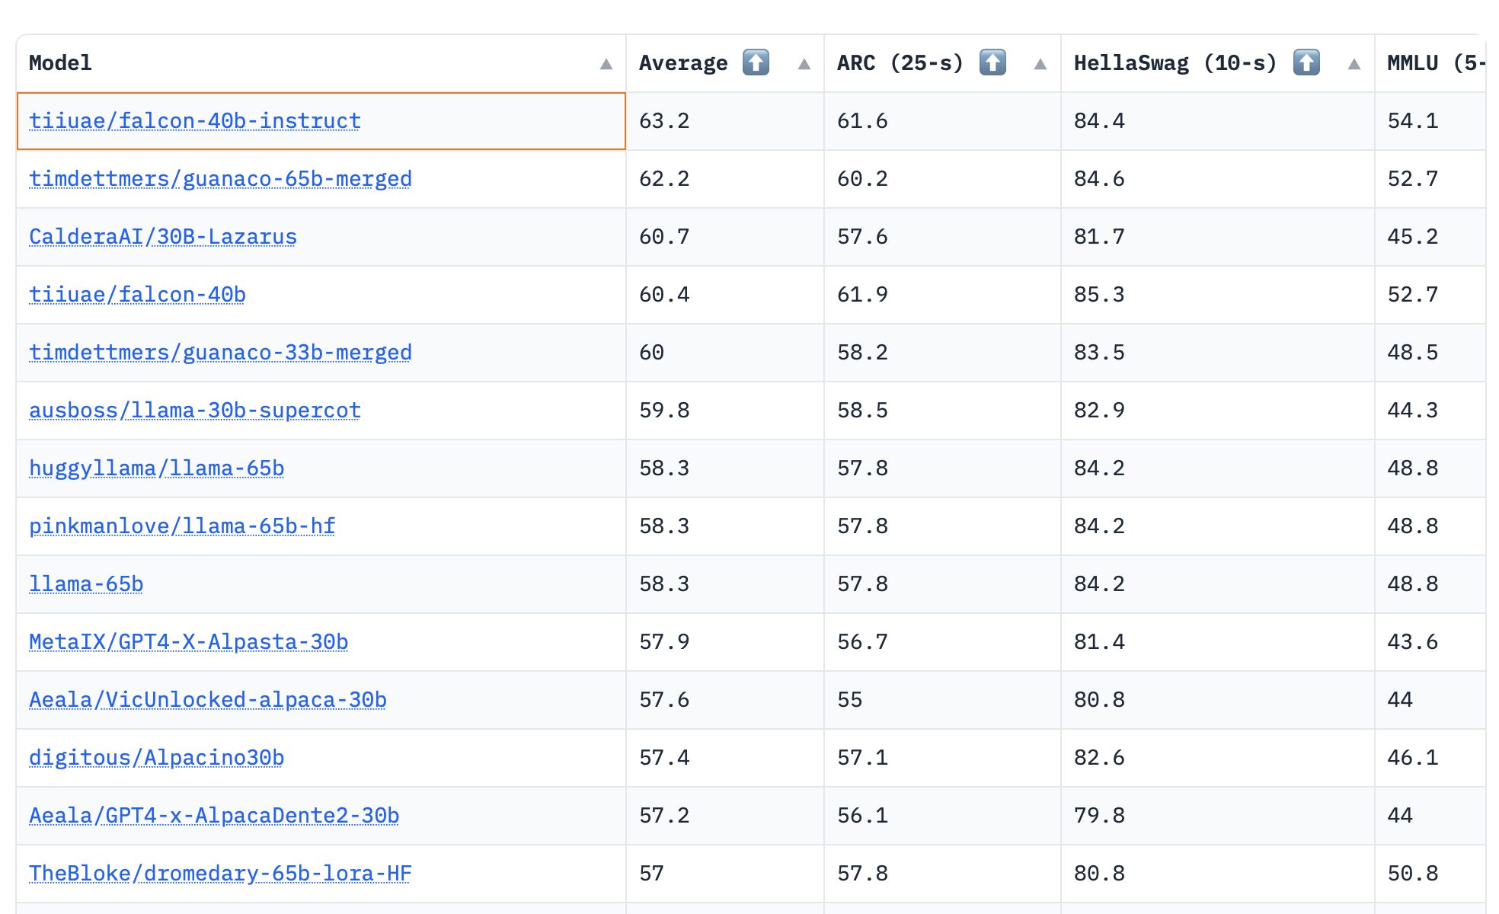Select the 81.4 HellaSwag cell

1218,642
